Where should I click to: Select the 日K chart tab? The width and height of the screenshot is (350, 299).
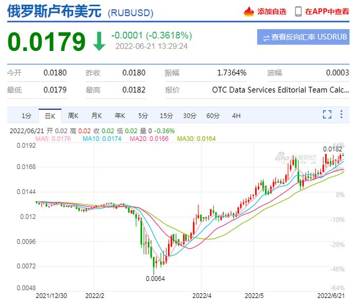pos(50,116)
